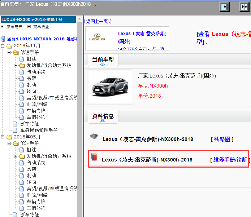Open 转向 under 2018年11月
The image size is (251, 217).
pyautogui.click(x=31, y=92)
